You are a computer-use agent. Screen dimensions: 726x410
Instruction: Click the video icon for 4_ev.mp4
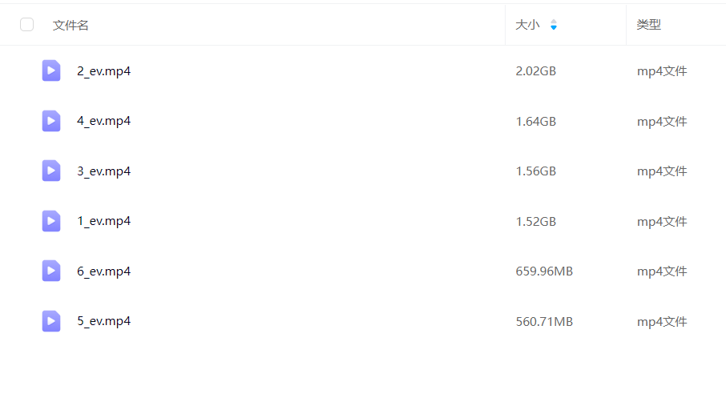(x=51, y=121)
